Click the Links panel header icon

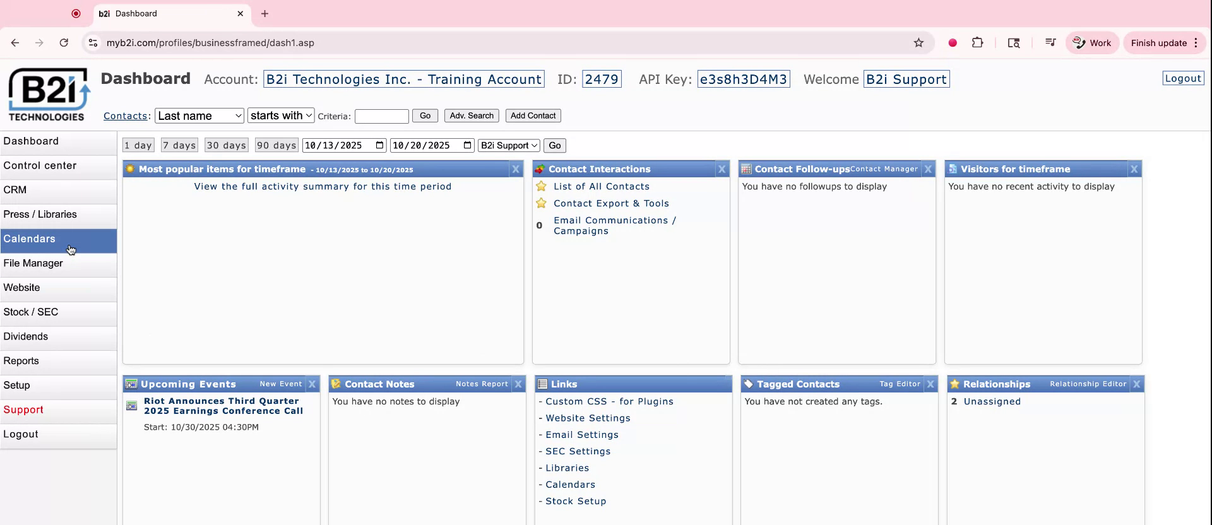click(542, 384)
